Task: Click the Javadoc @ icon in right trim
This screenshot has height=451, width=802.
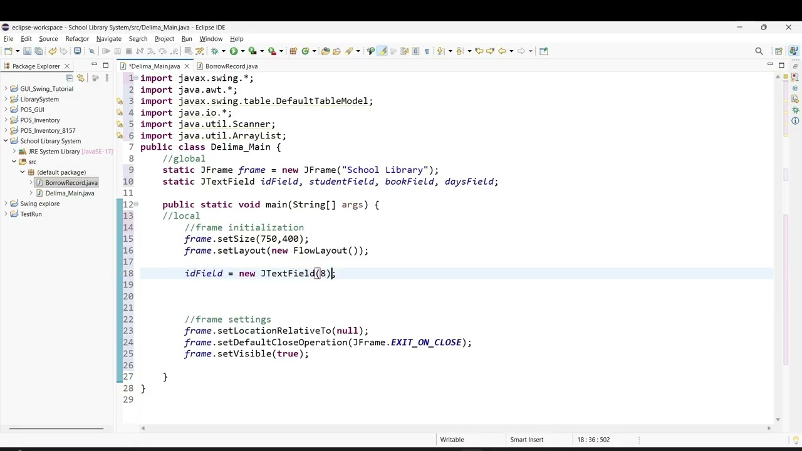Action: [795, 88]
